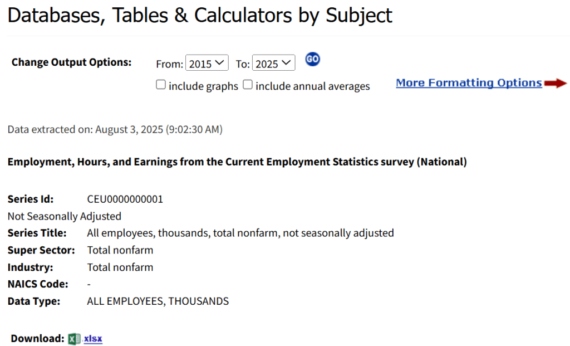Click the red arrow beside More Formatting Options
The width and height of the screenshot is (570, 346).
click(556, 84)
